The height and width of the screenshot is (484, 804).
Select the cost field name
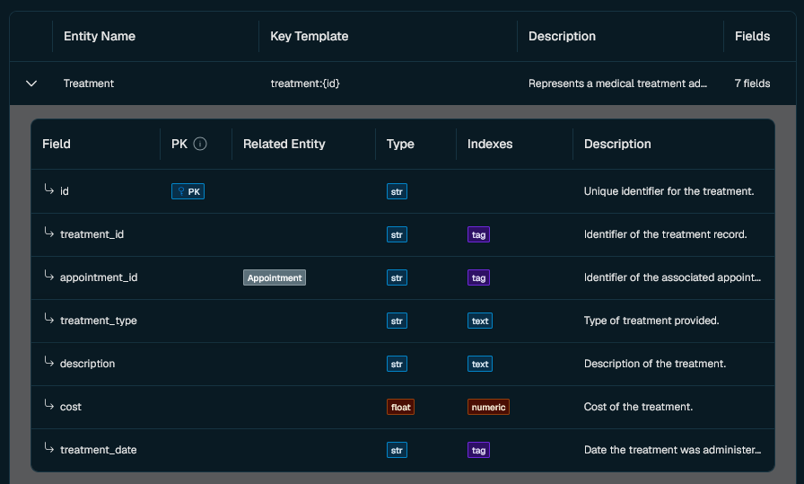coord(71,407)
